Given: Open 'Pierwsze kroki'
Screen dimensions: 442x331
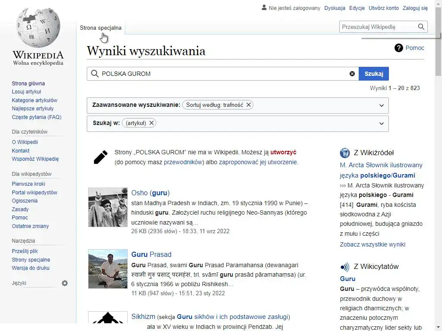Looking at the screenshot, I should coord(28,184).
